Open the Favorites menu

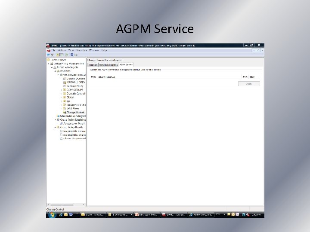coord(81,50)
